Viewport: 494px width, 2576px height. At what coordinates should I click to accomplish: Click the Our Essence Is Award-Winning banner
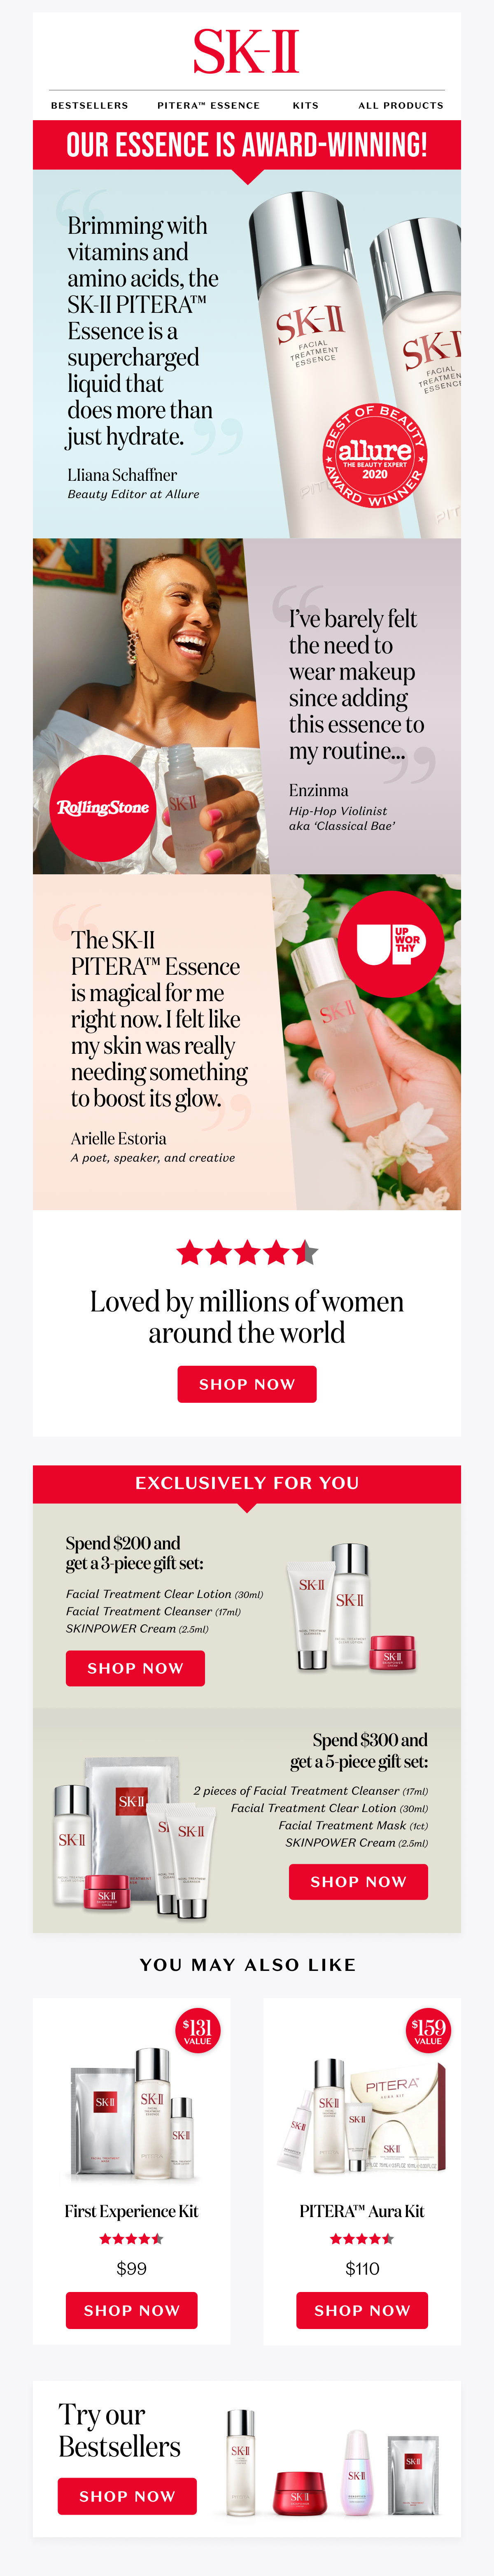click(247, 145)
